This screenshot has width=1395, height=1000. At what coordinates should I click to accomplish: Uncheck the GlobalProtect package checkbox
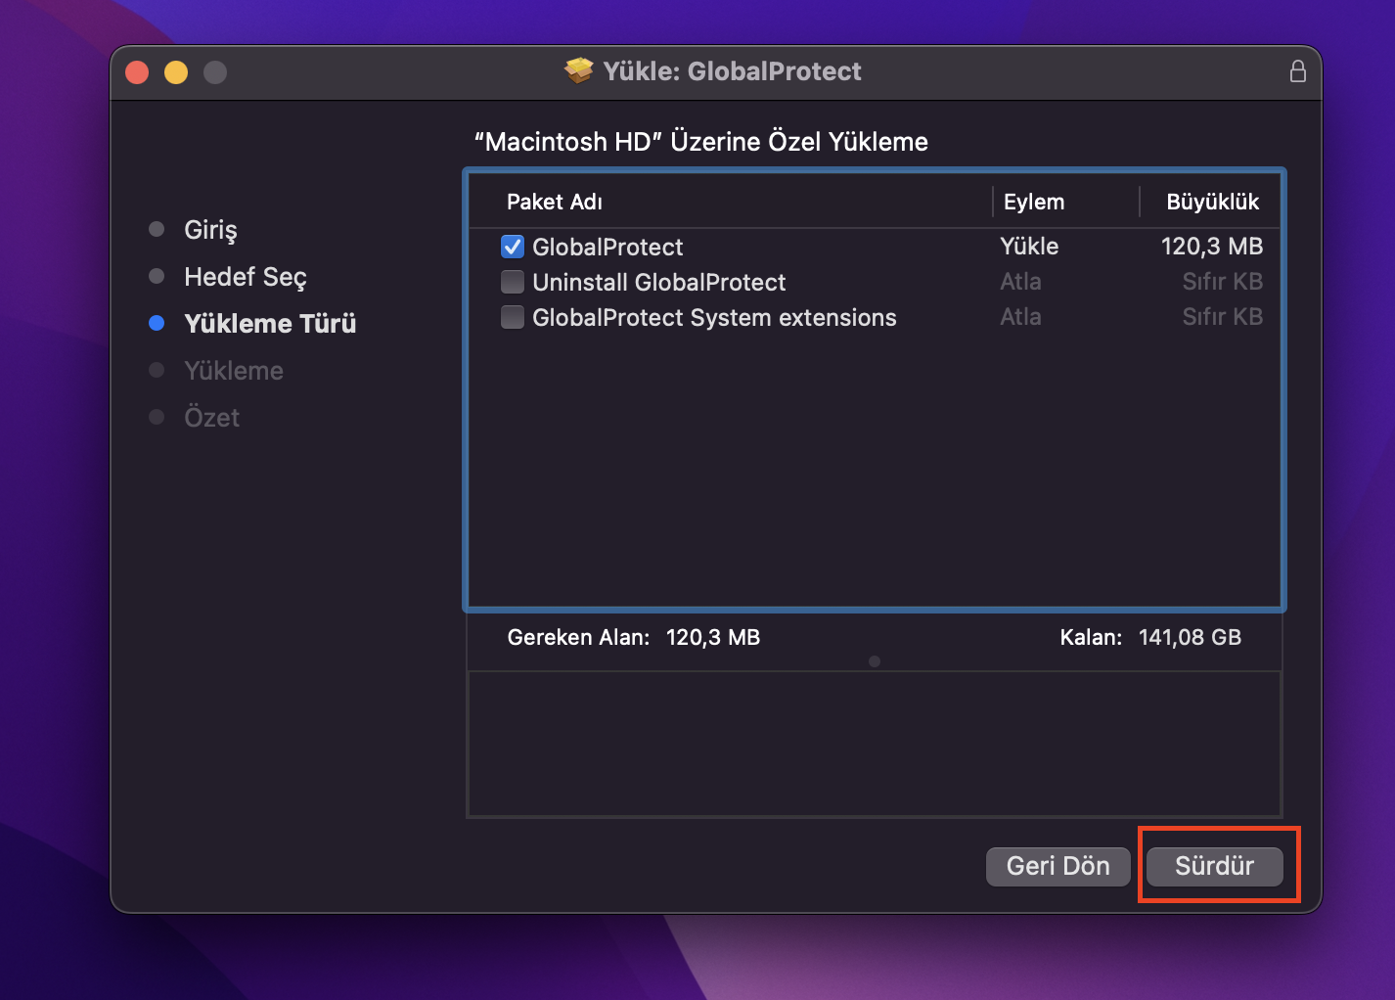tap(513, 247)
